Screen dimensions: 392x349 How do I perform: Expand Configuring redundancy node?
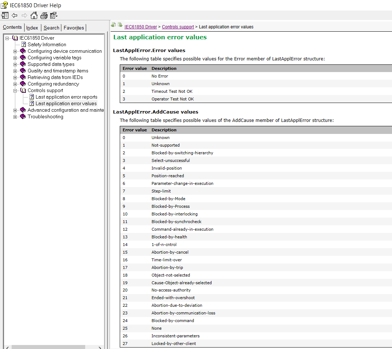click(15, 84)
